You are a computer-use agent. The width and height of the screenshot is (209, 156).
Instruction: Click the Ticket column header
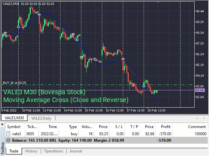[32, 127]
